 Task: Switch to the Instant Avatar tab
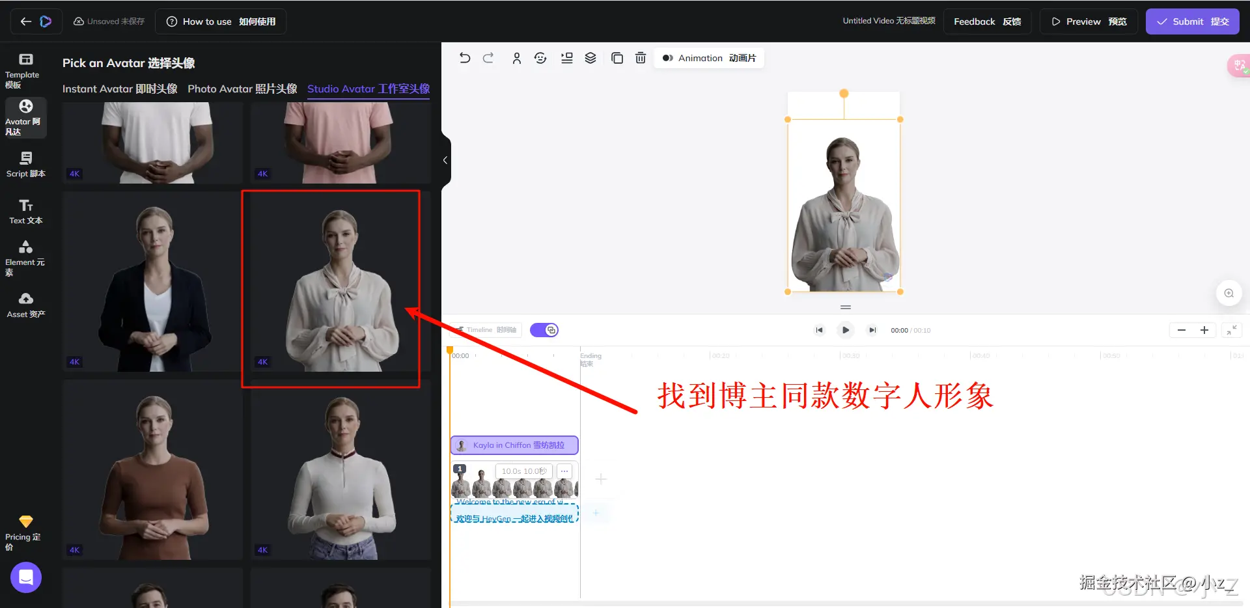click(x=119, y=89)
